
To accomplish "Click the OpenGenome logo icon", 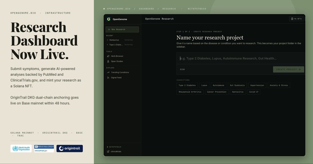I will tap(109, 19).
